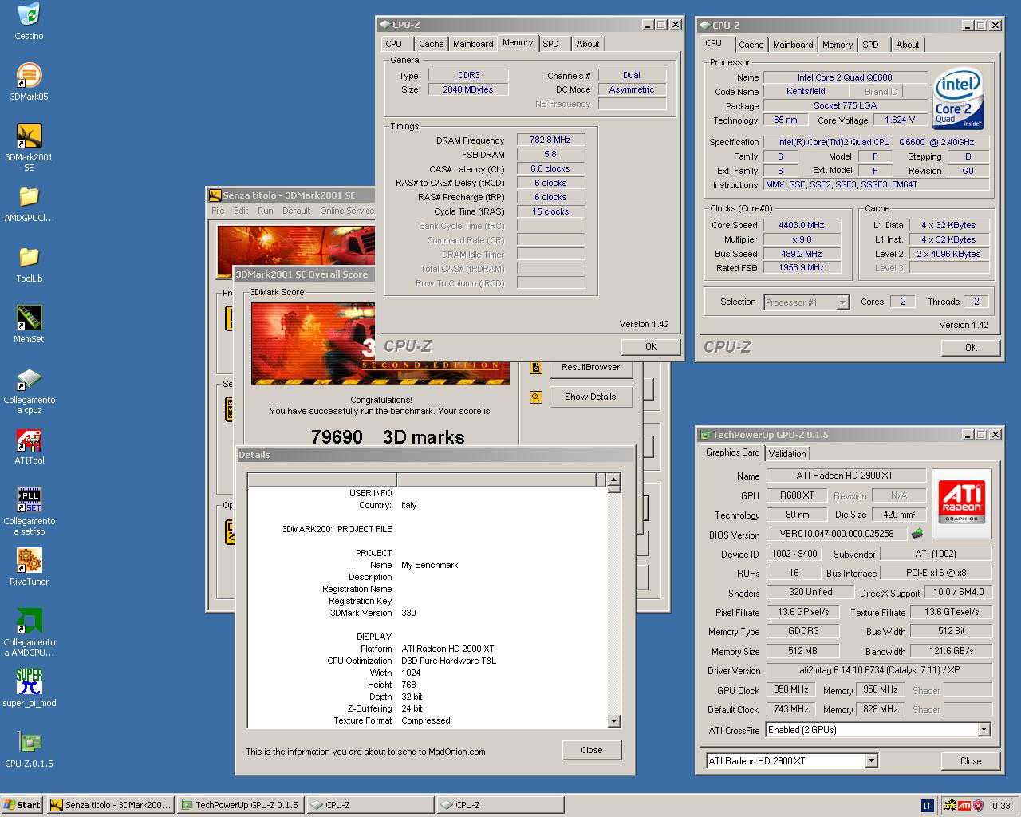Open the CPU tab in Memory CPU-Z window
This screenshot has width=1021, height=817.
tap(394, 45)
